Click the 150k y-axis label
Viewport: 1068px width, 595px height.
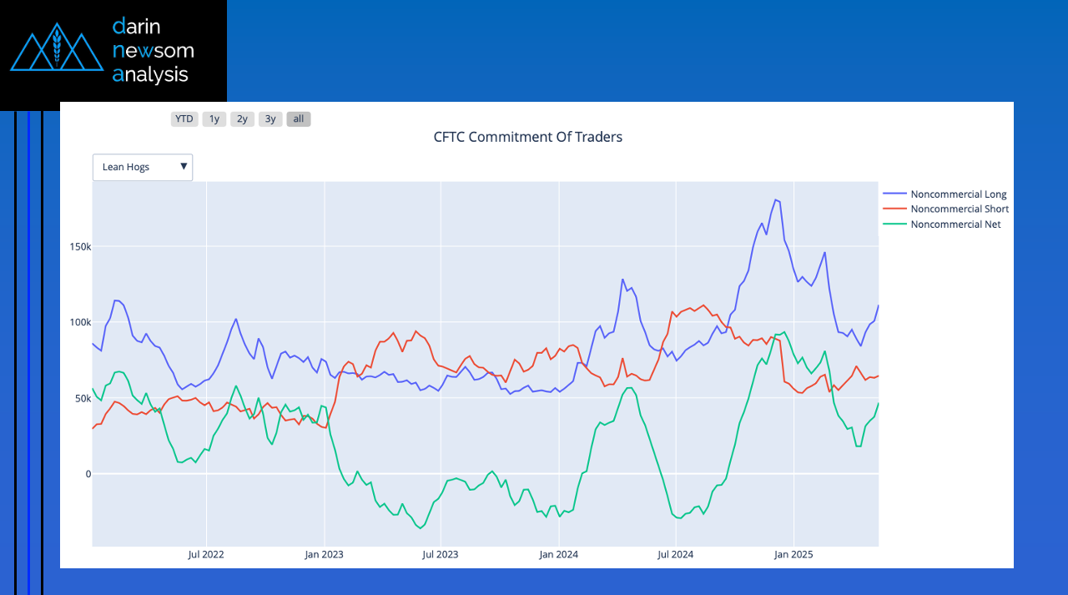point(80,247)
